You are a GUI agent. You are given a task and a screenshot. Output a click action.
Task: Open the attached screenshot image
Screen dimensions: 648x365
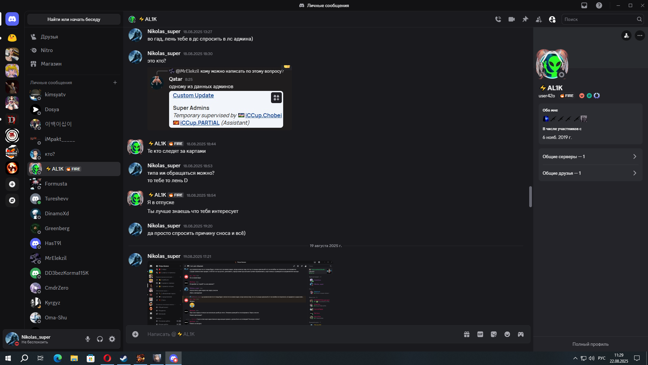[241, 293]
